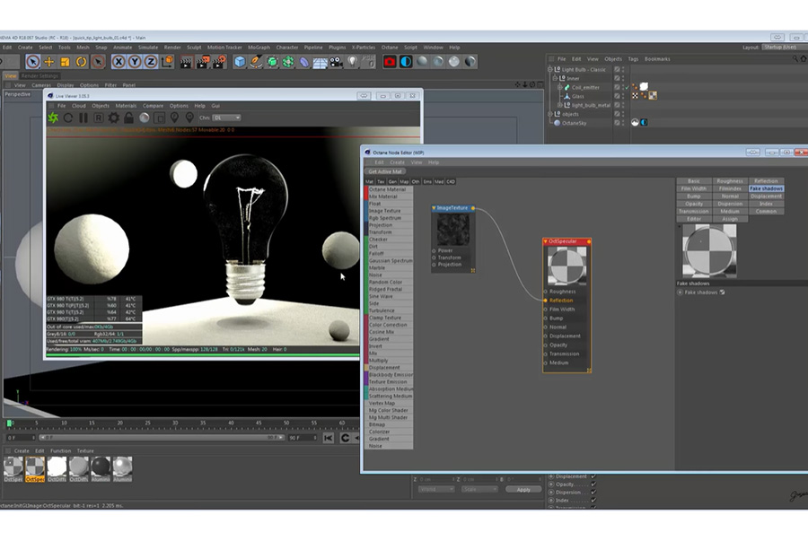The image size is (808, 541).
Task: Click the lock resolution icon in Live Viewer
Action: pos(128,118)
